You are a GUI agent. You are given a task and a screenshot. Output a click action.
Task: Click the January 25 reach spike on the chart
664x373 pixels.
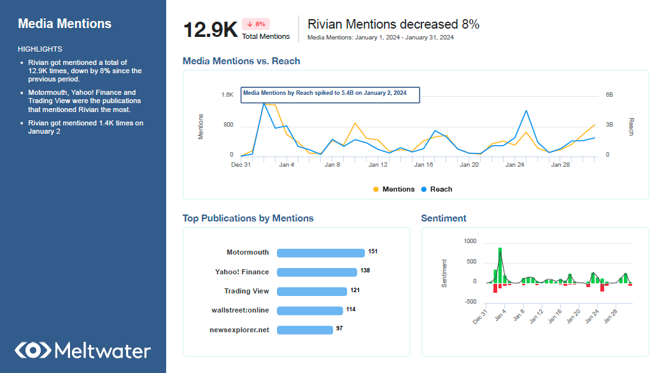526,111
